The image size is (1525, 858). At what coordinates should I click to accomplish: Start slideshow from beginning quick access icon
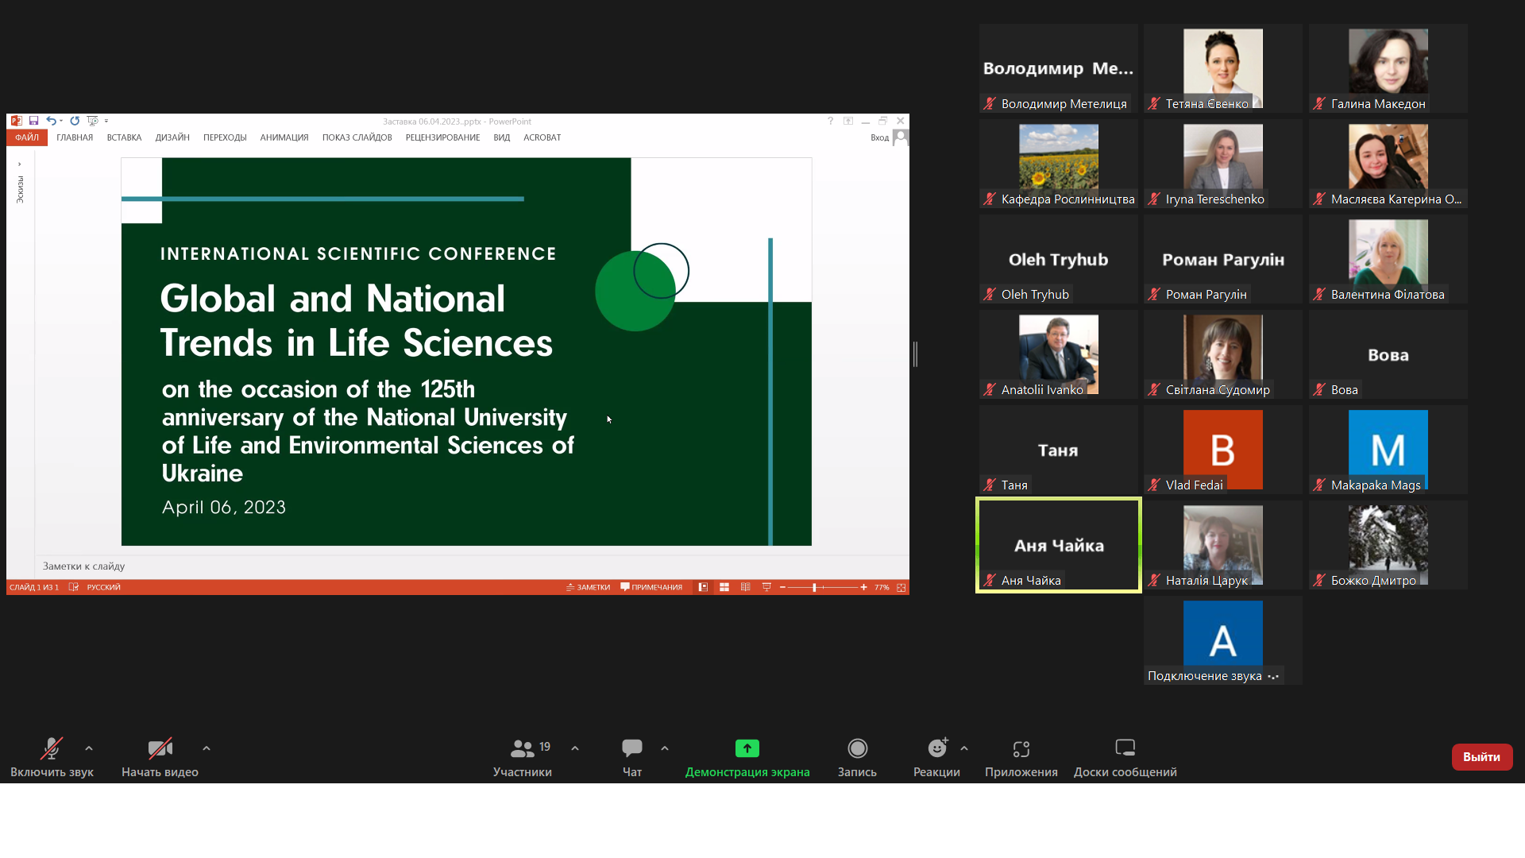coord(92,121)
